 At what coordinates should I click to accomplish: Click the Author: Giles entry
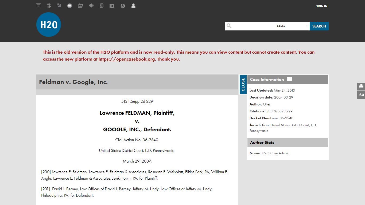point(260,104)
